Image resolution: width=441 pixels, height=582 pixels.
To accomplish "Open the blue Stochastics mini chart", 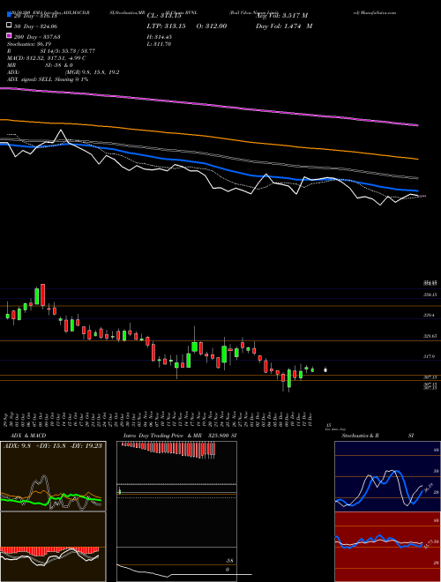I will tap(387, 476).
